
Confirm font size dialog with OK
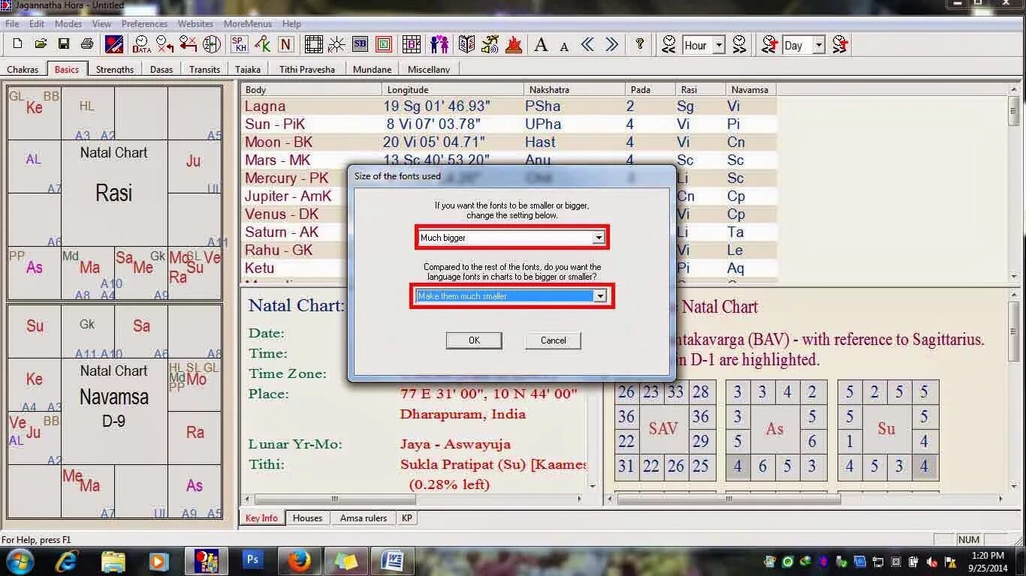point(474,340)
